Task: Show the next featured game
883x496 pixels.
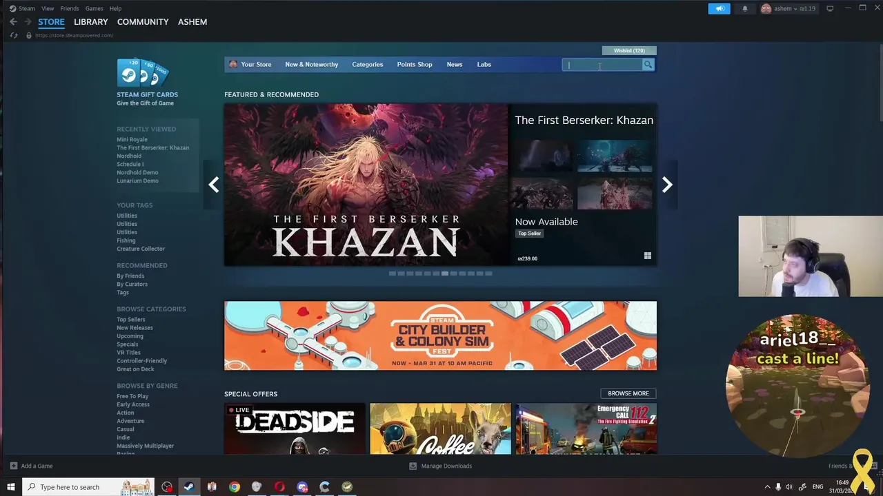Action: 667,185
